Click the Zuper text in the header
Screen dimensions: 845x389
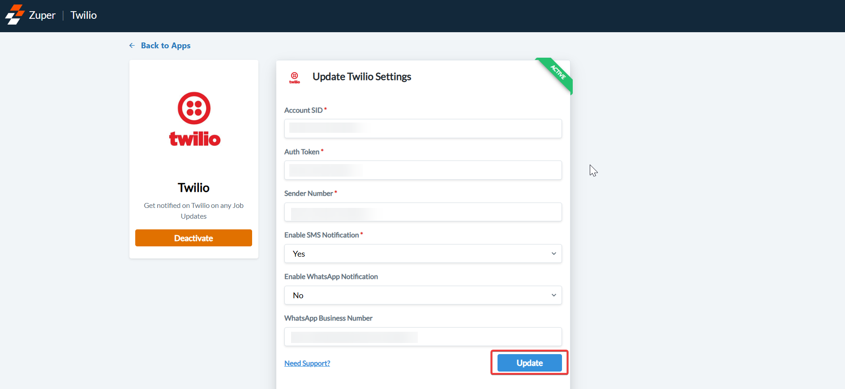42,15
